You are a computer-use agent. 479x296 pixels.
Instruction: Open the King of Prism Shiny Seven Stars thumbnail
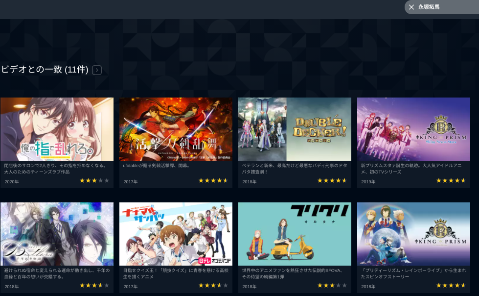click(413, 129)
